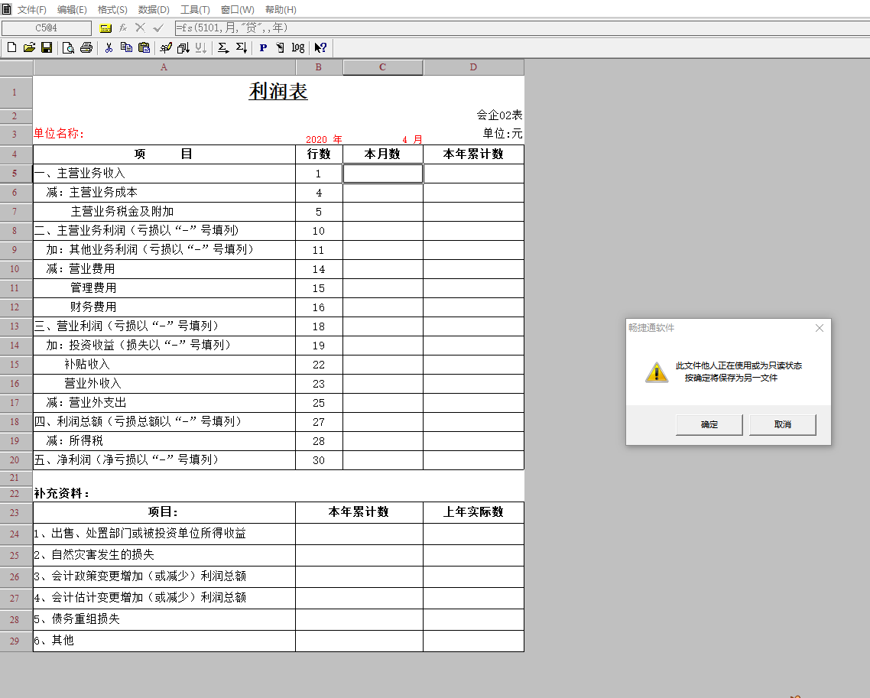Open the 格式(S) menu
The width and height of the screenshot is (870, 698).
tap(112, 10)
